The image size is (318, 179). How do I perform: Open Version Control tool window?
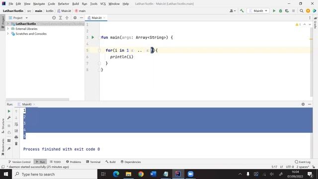point(19,162)
